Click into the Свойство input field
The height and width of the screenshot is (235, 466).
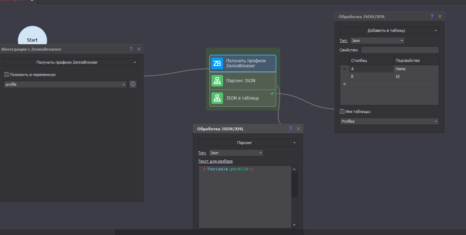tap(400, 50)
